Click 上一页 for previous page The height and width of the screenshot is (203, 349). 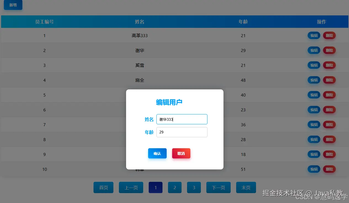[131, 187]
